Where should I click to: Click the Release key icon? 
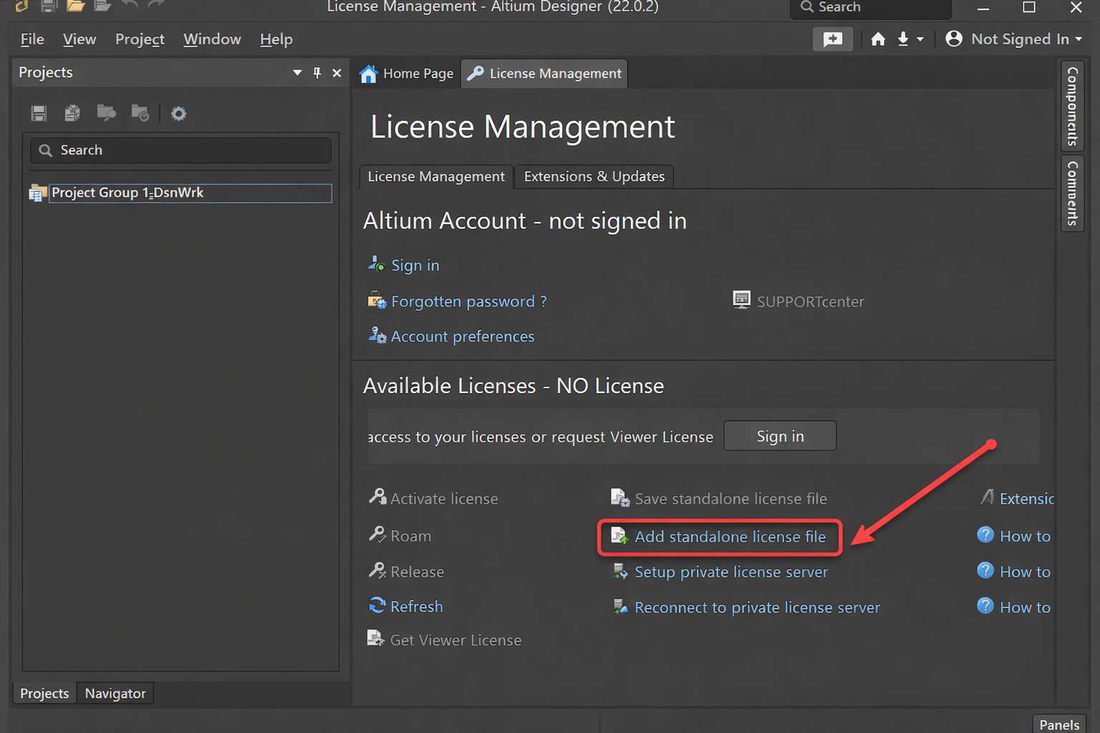tap(377, 571)
